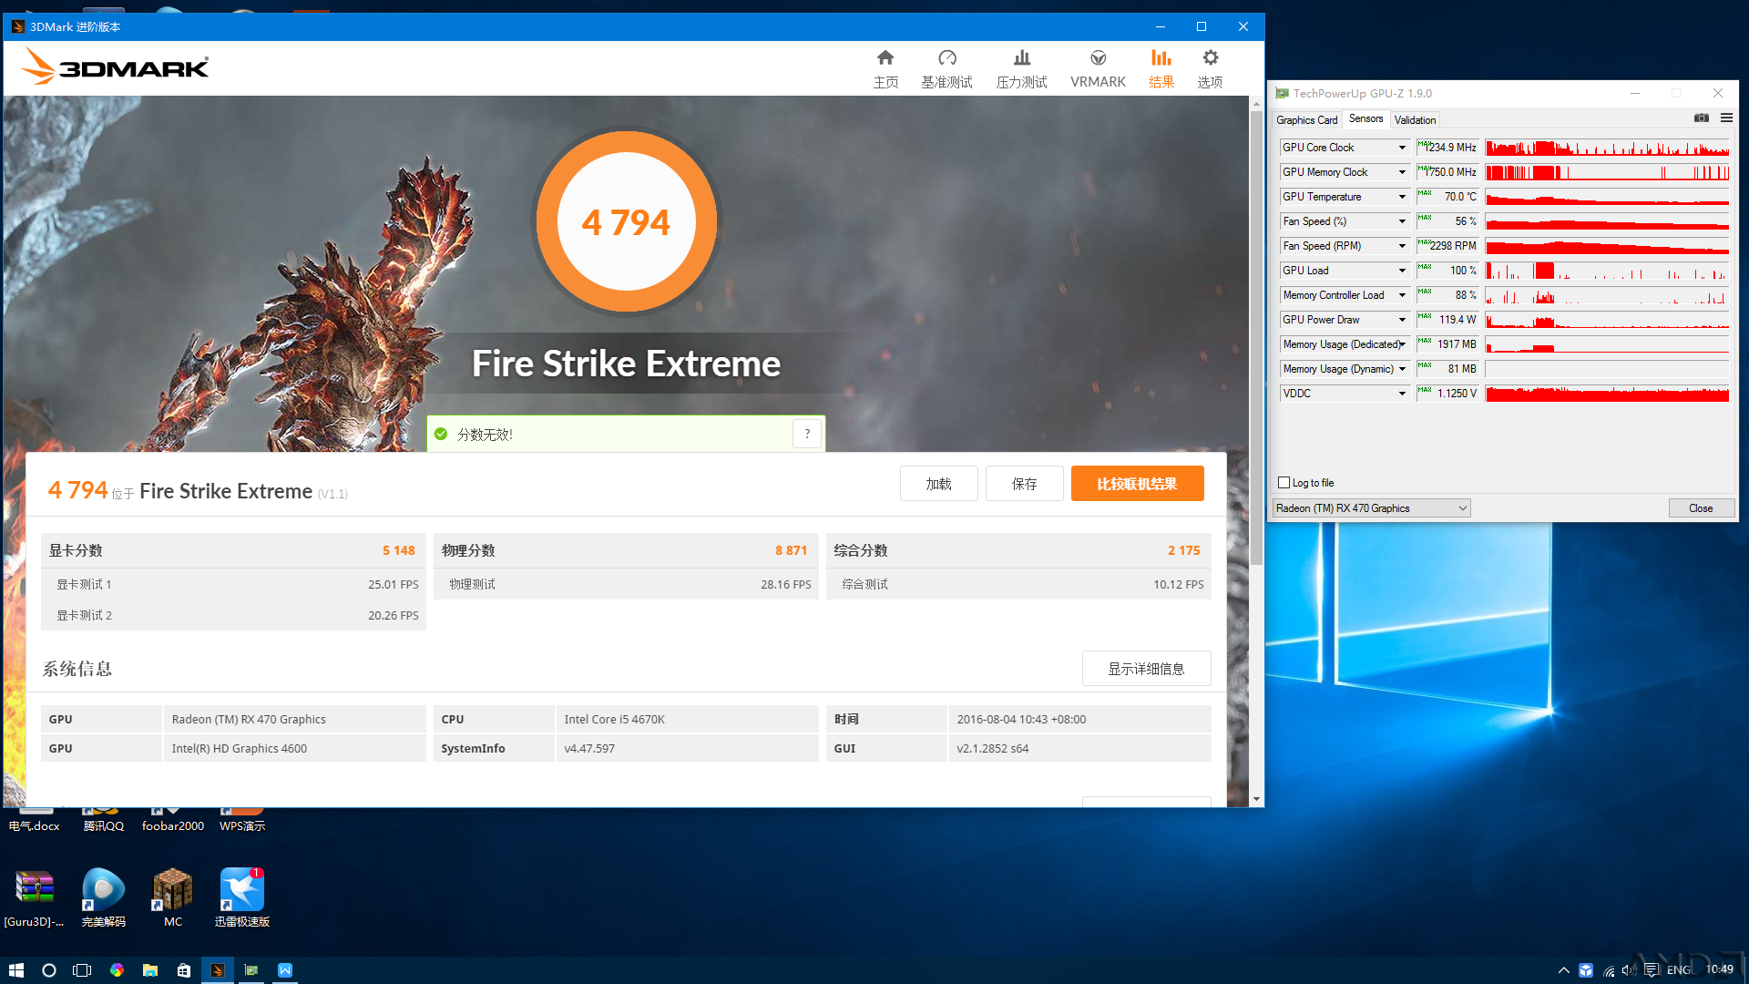Click the scrollbar down arrow in 3DMark

1256,799
